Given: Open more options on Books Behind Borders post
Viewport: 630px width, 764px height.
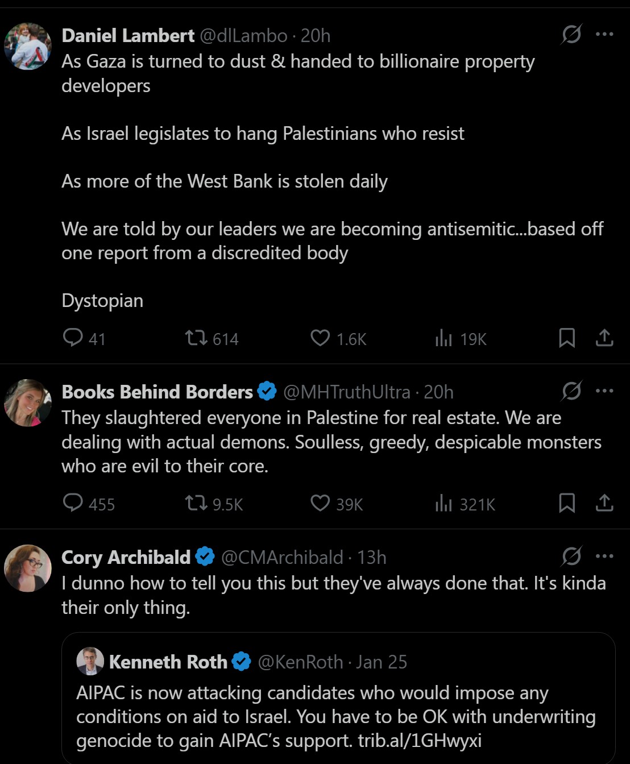Looking at the screenshot, I should click(604, 391).
